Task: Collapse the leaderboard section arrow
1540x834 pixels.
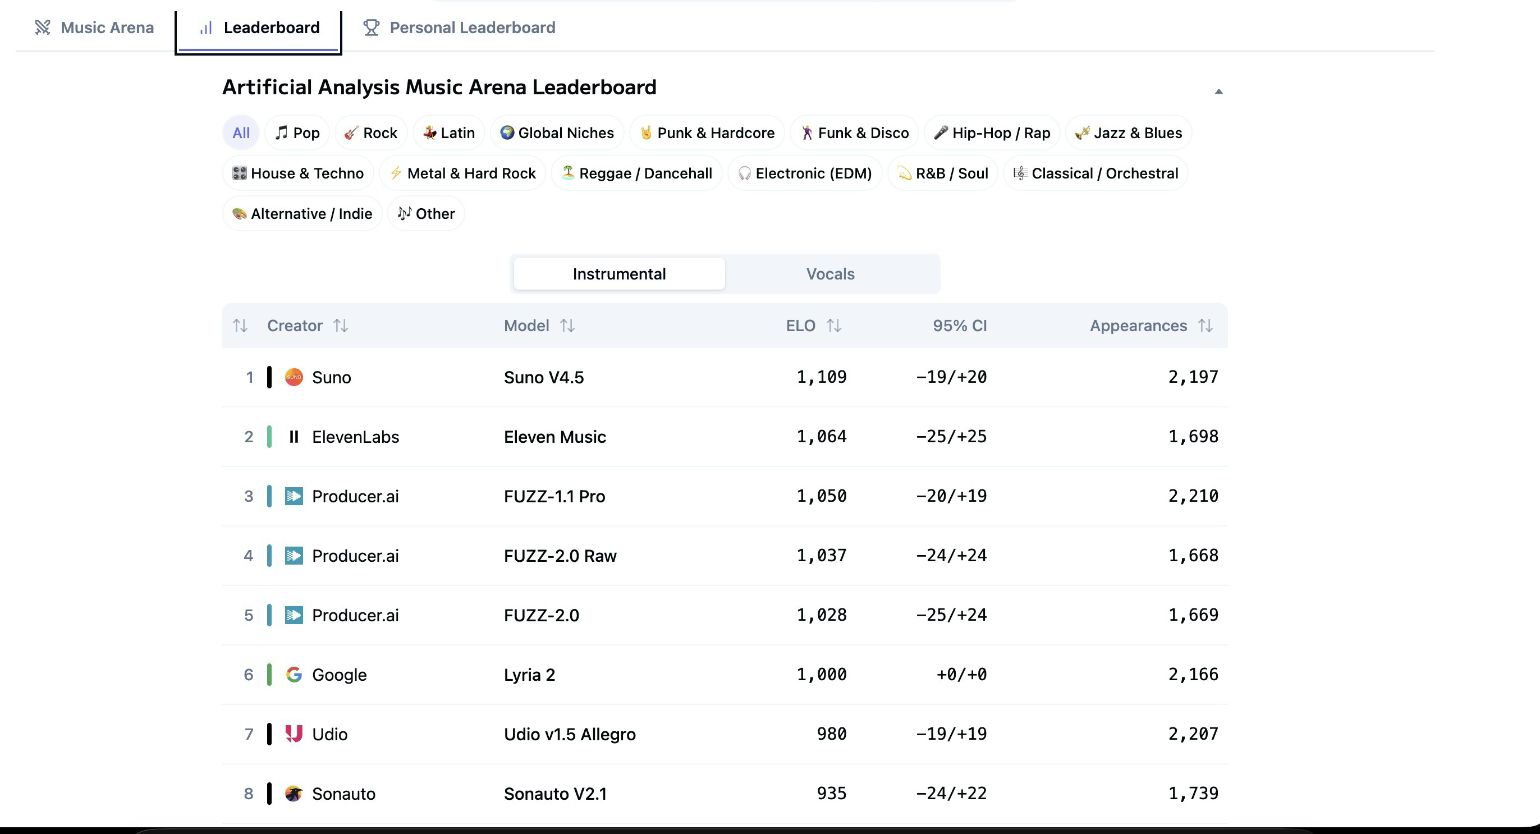Action: [1218, 91]
